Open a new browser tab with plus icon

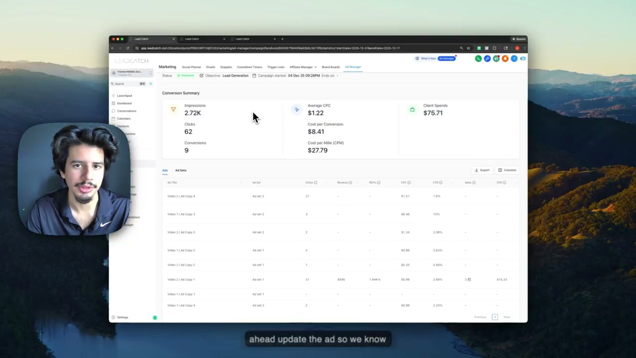point(282,39)
